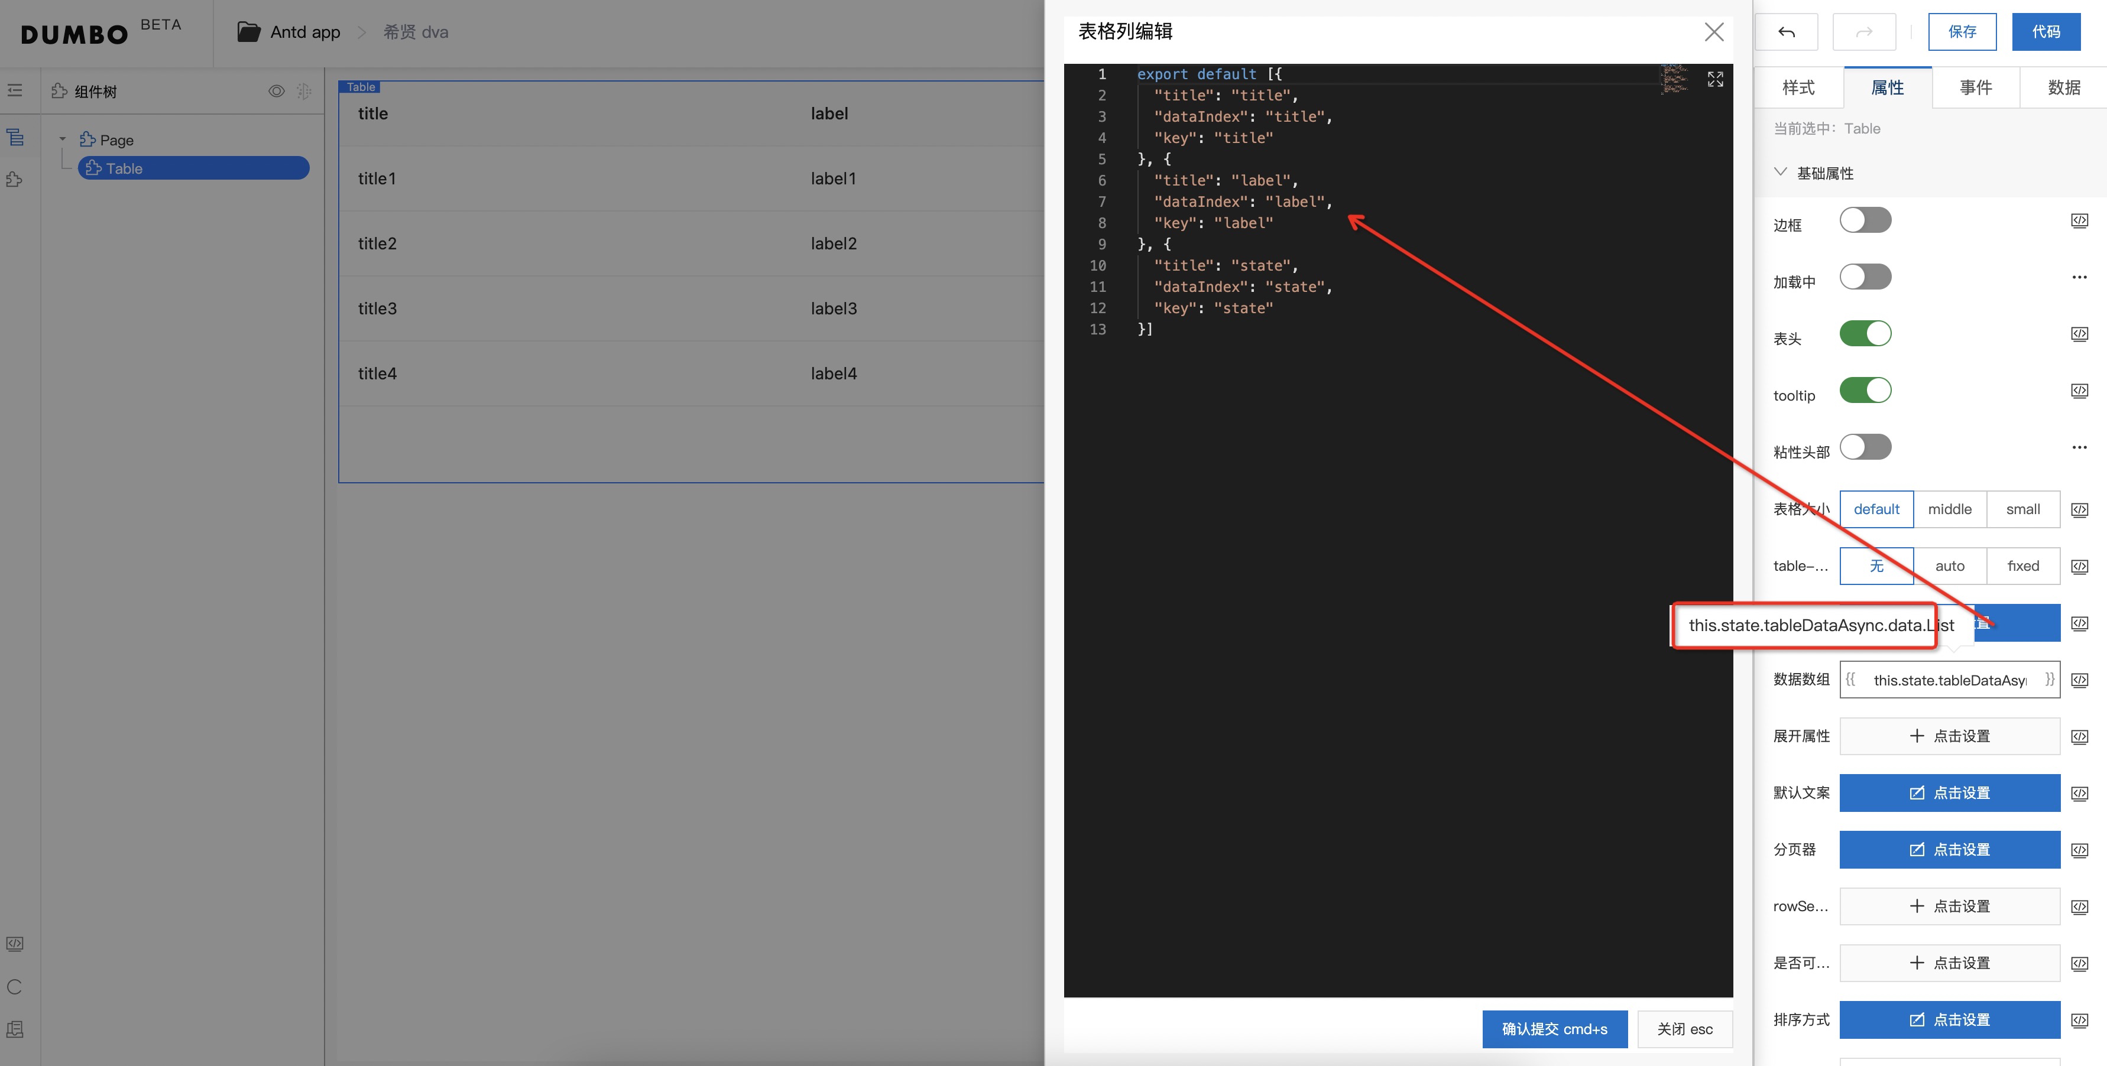Open more options for 加载中
Viewport: 2107px width, 1066px height.
pyautogui.click(x=2079, y=277)
